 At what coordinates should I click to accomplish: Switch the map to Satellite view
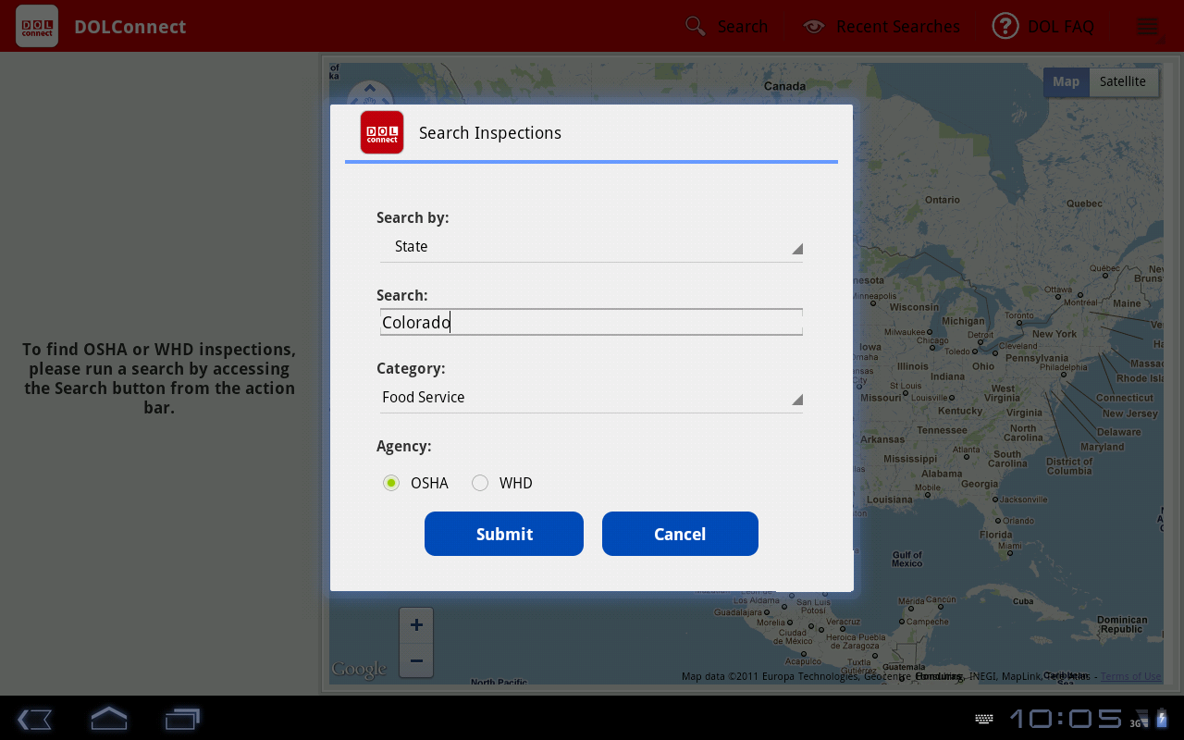pyautogui.click(x=1123, y=81)
